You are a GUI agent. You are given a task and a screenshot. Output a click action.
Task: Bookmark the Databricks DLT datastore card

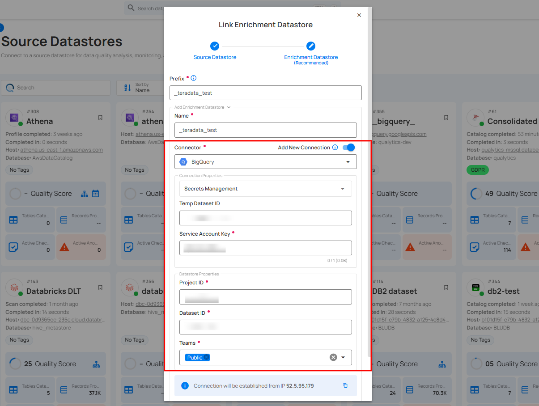pyautogui.click(x=100, y=288)
